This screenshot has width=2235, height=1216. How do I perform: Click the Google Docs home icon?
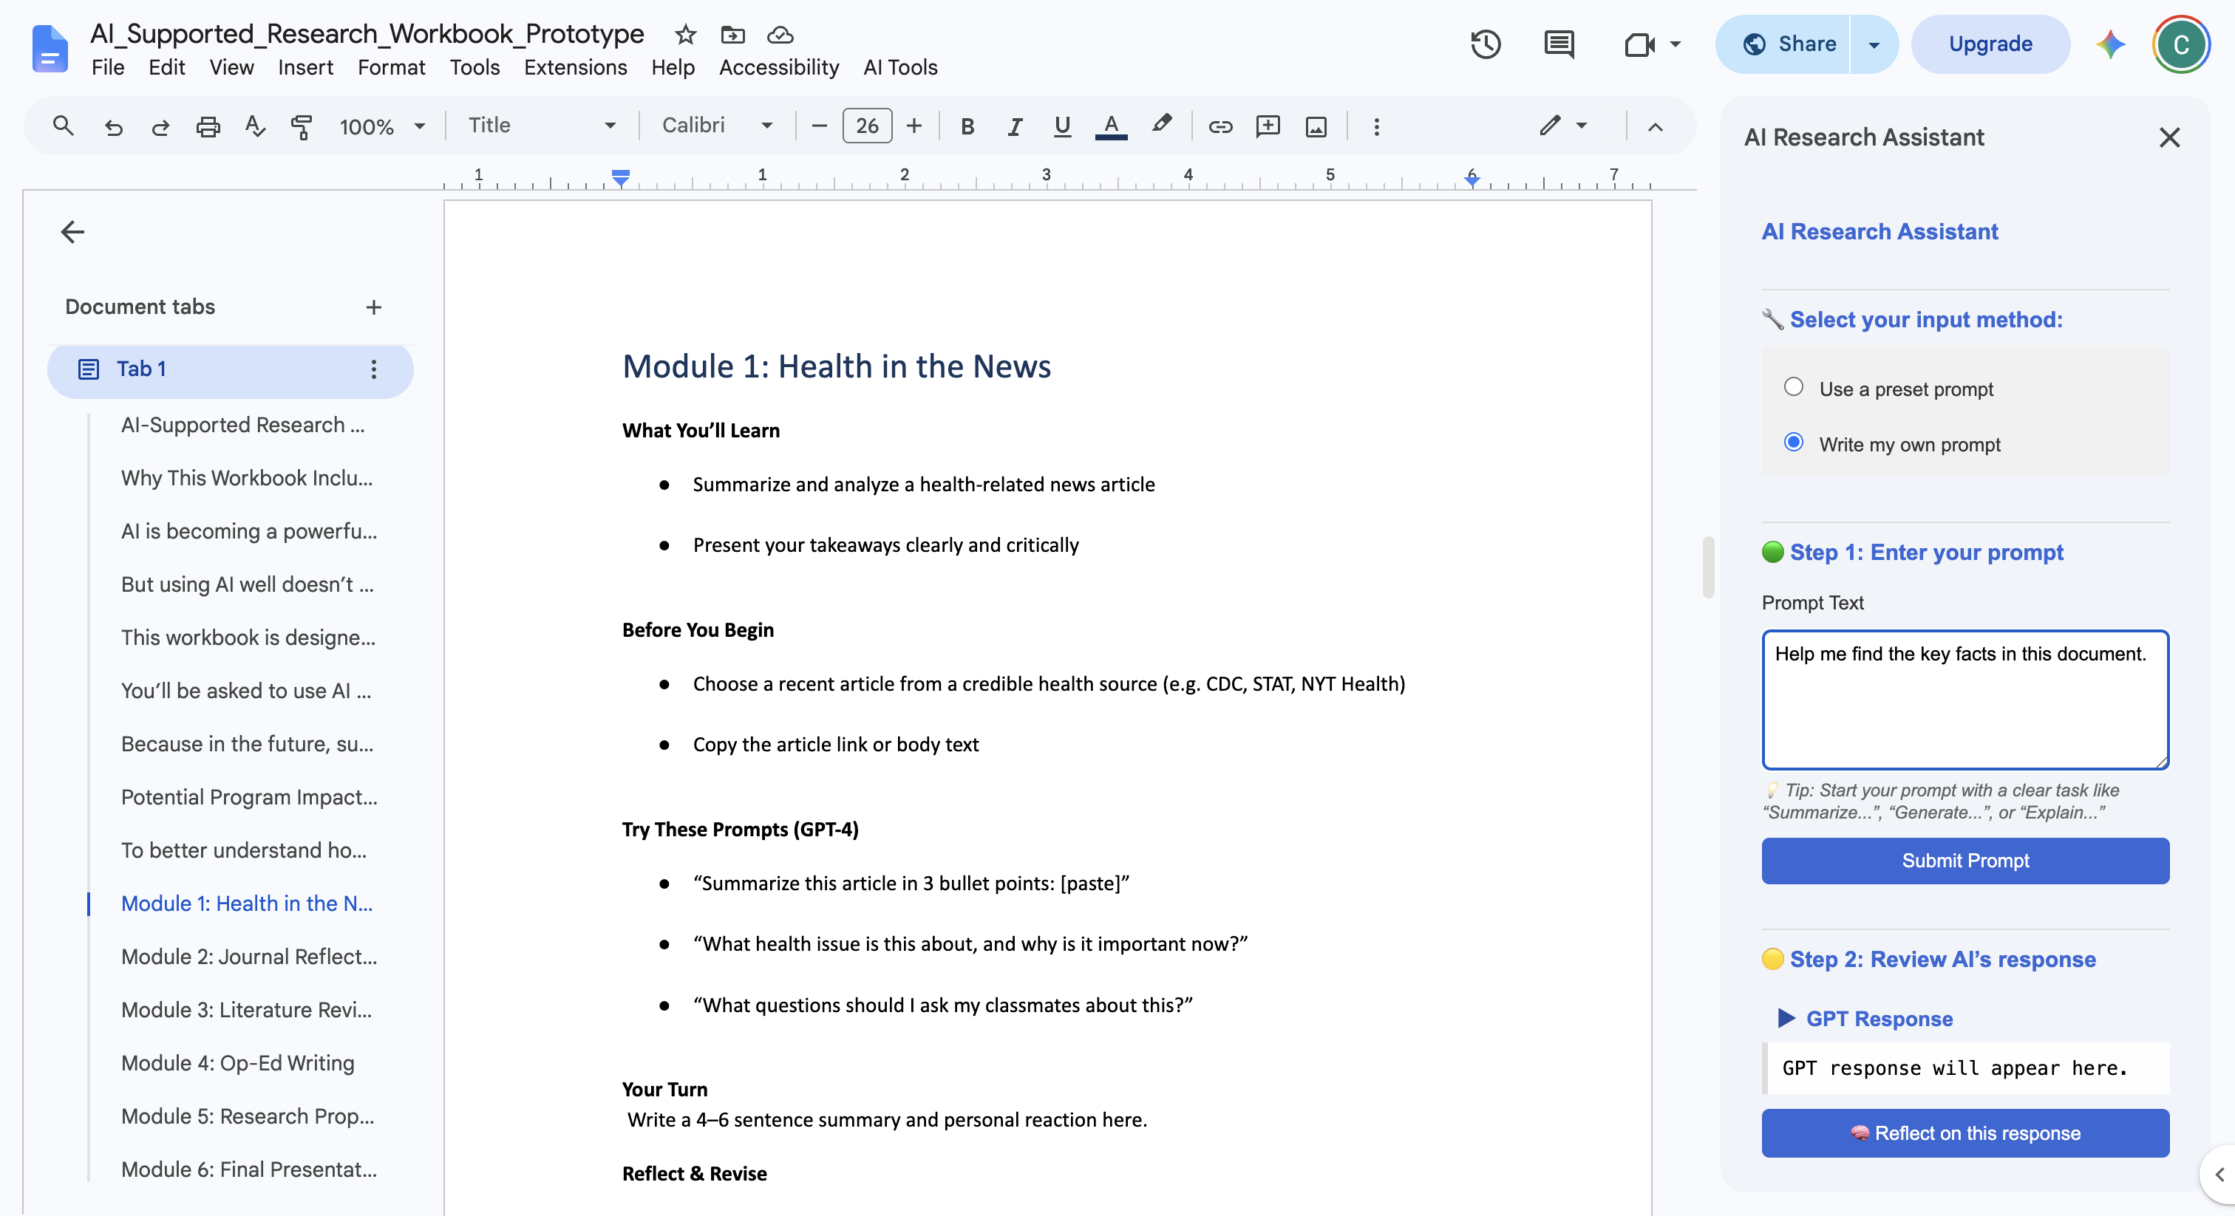pyautogui.click(x=50, y=49)
